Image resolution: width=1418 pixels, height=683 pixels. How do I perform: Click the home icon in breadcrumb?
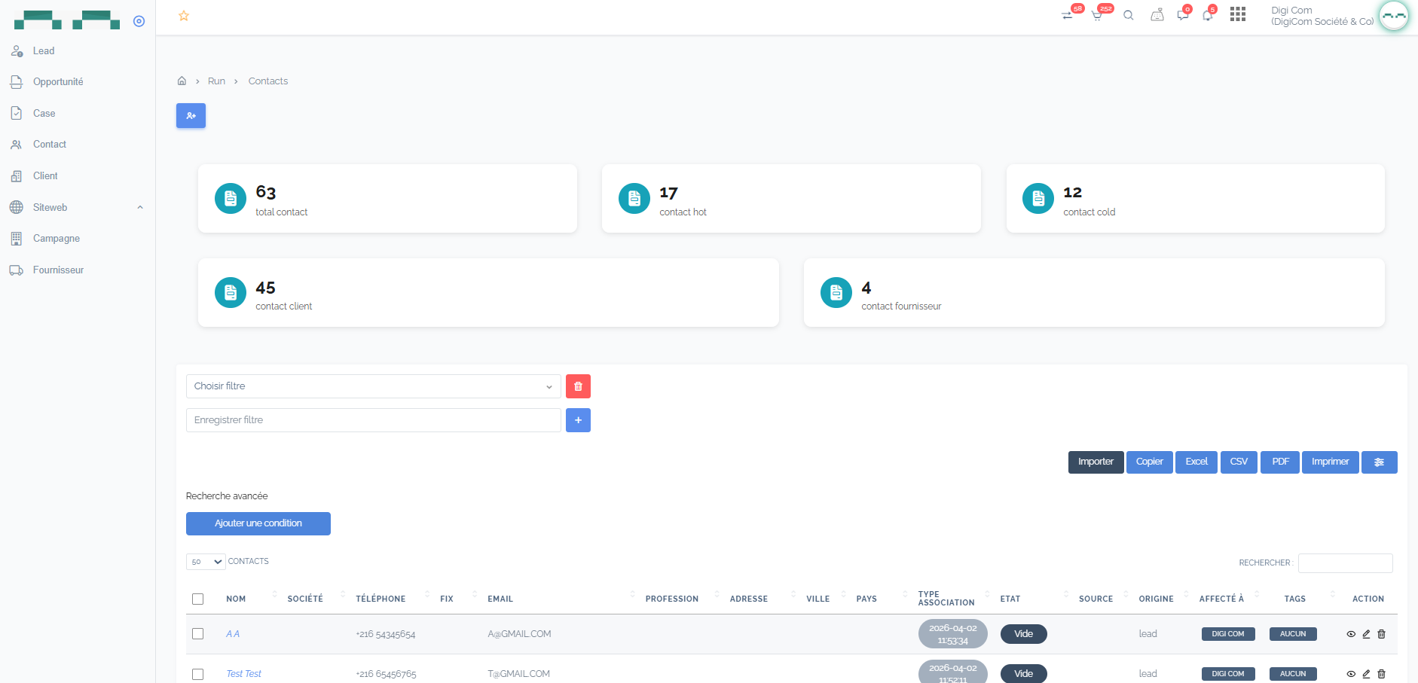point(182,81)
